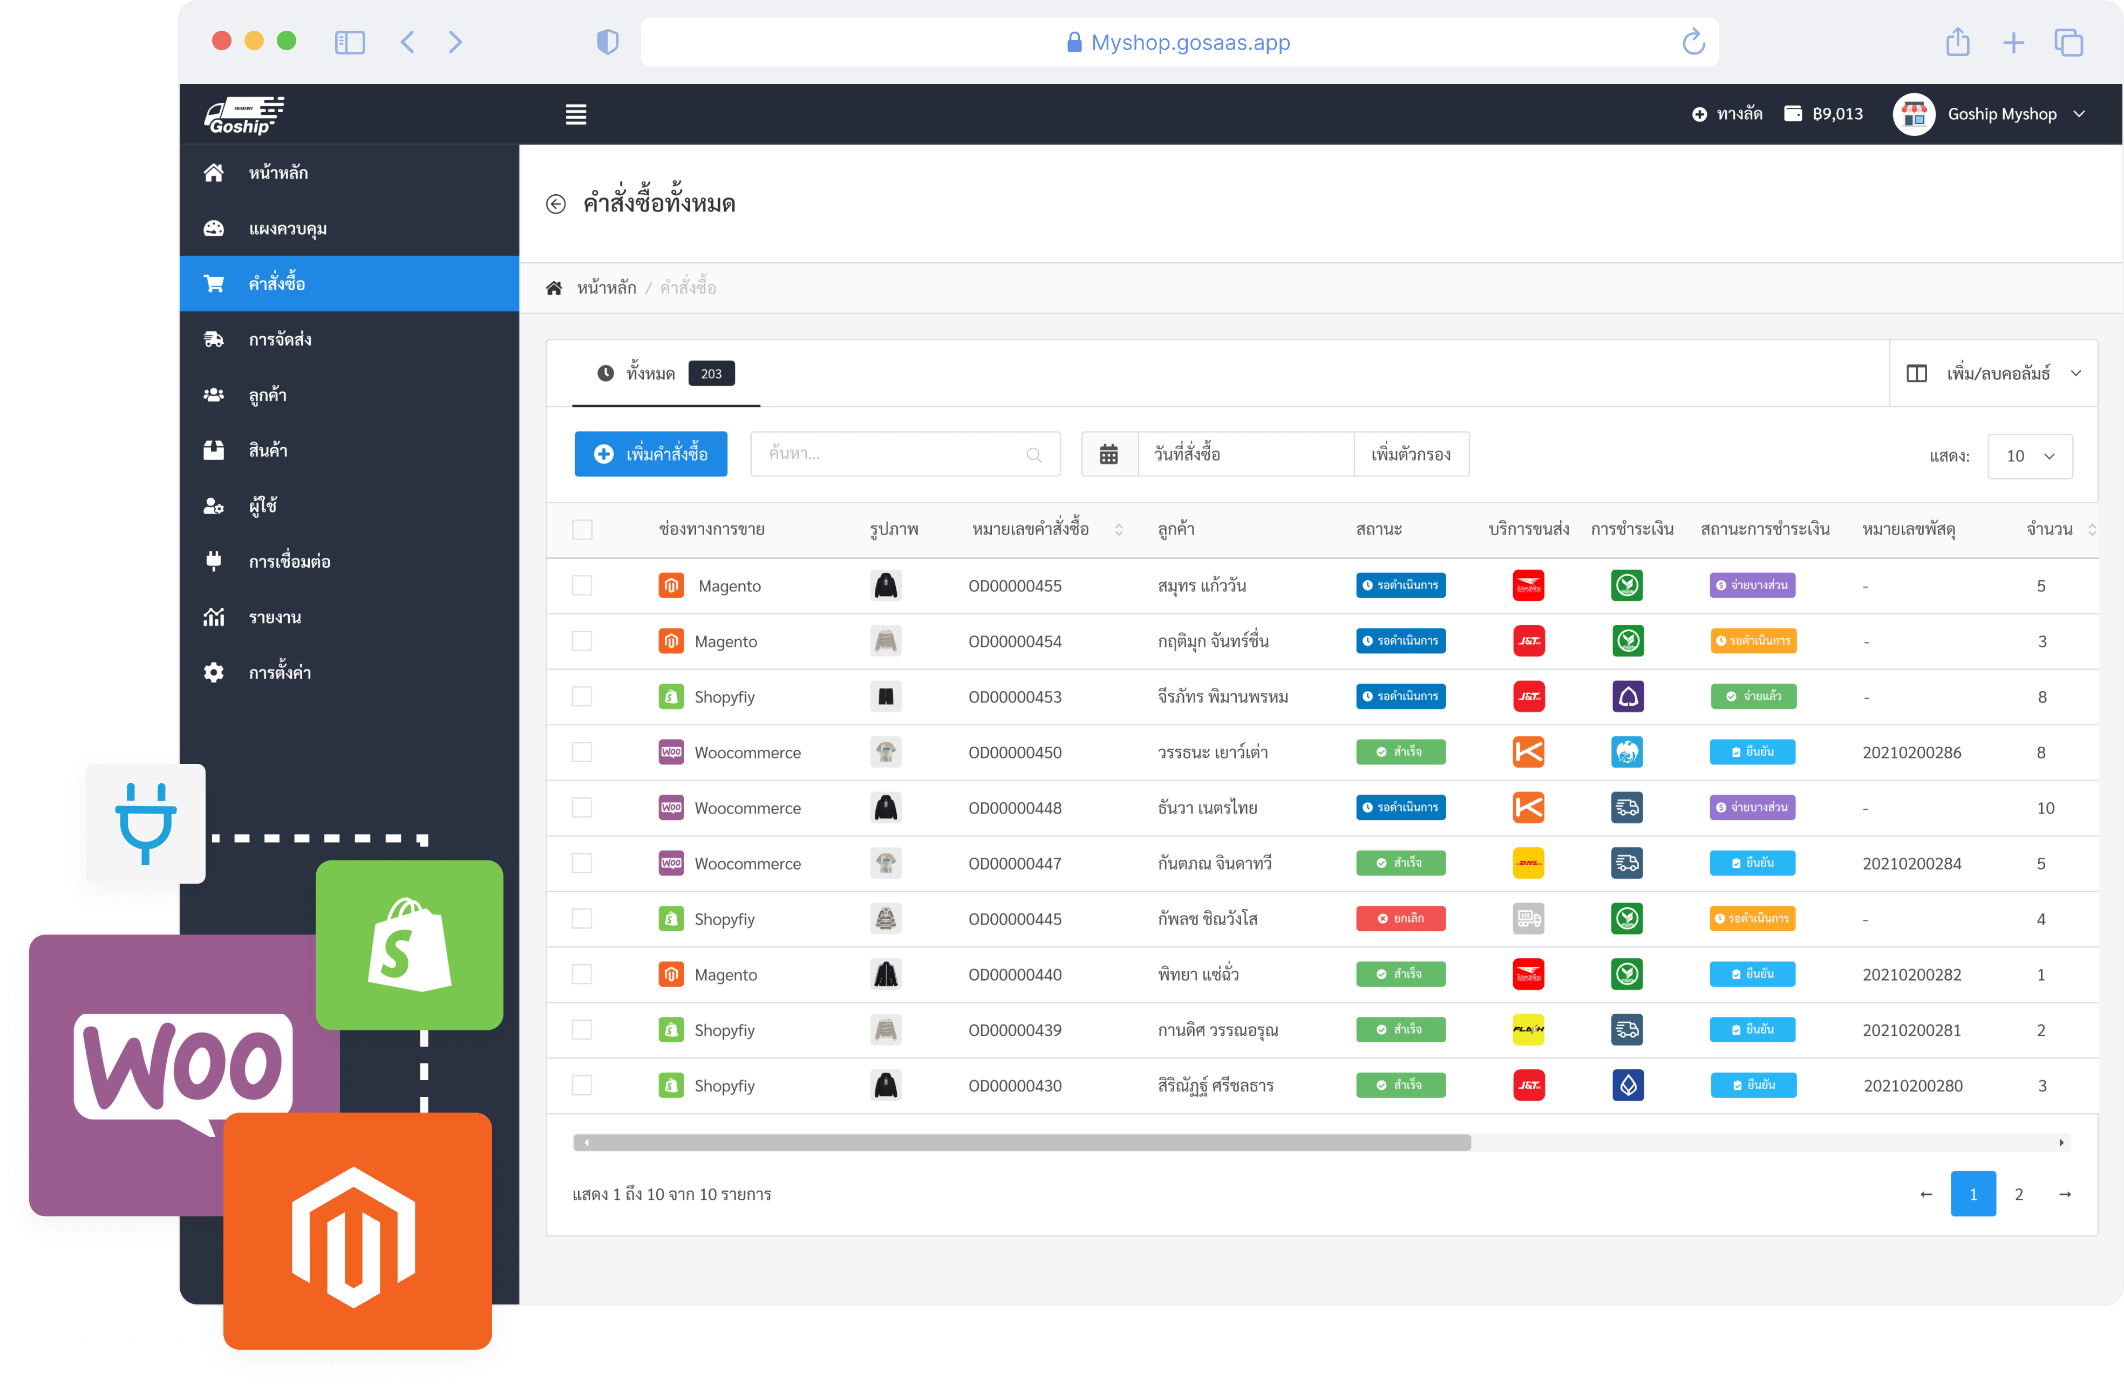Open สินค้า in the sidebar
2124x1387 pixels.
point(349,450)
